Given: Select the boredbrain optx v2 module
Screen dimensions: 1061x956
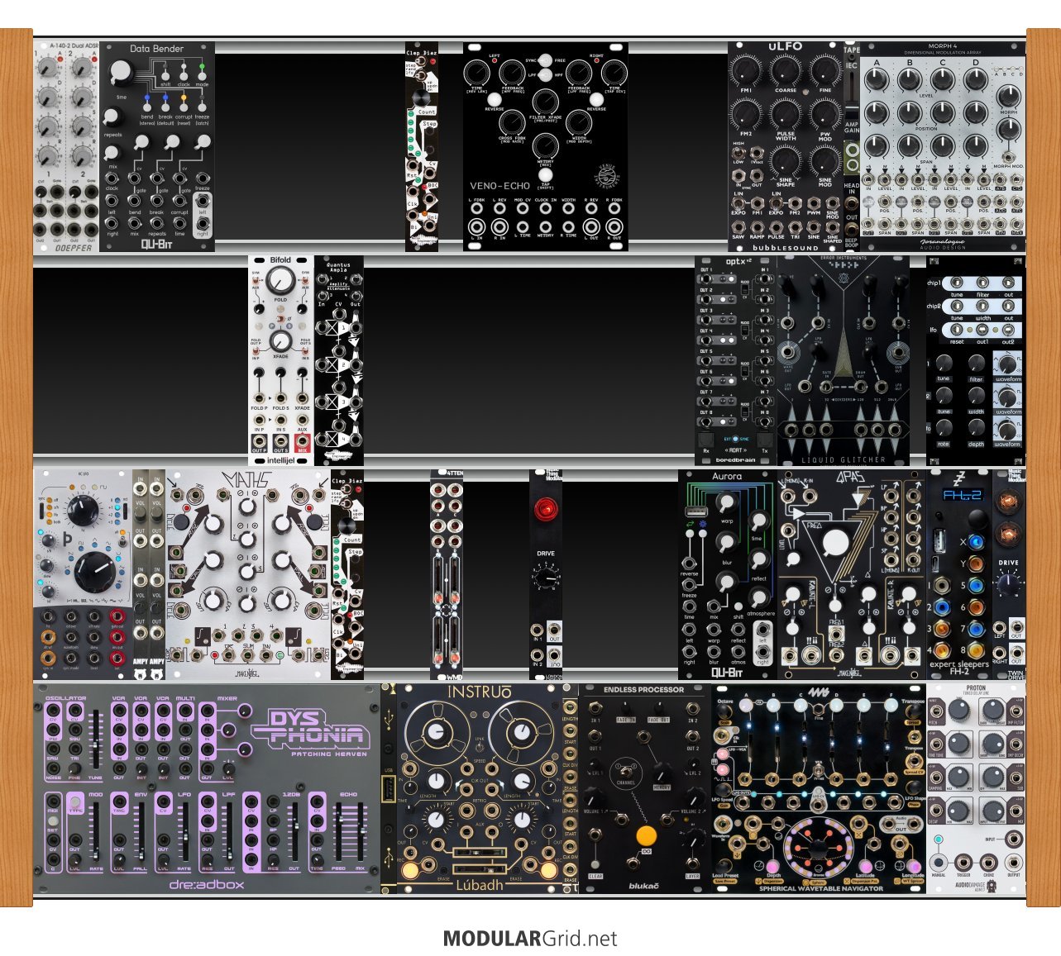Looking at the screenshot, I should (736, 359).
